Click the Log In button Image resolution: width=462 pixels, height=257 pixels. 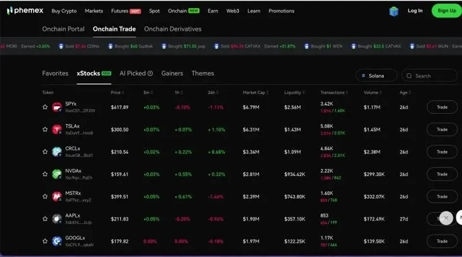click(x=415, y=11)
